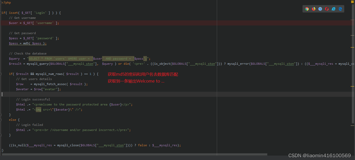Click the 'mysqli_fetch_assoc( $result )' line
Image resolution: width=355 pixels, height=160 pixels.
tap(52, 84)
